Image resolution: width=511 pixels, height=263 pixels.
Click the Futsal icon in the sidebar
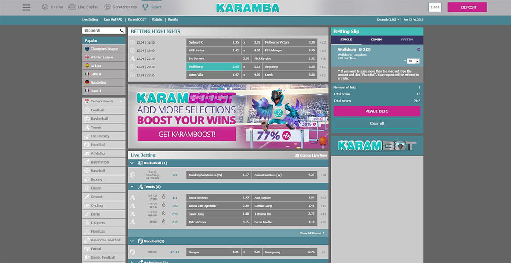point(87,248)
